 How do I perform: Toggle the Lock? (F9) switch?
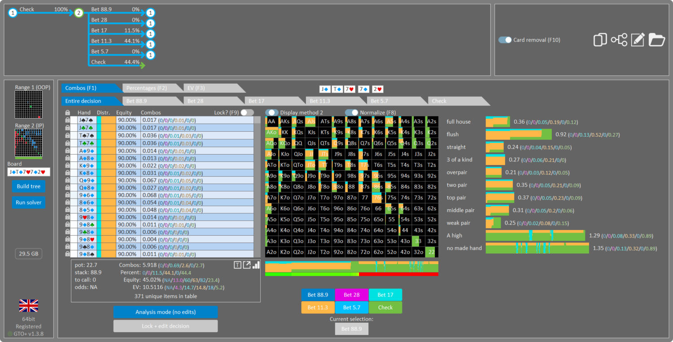(x=247, y=113)
